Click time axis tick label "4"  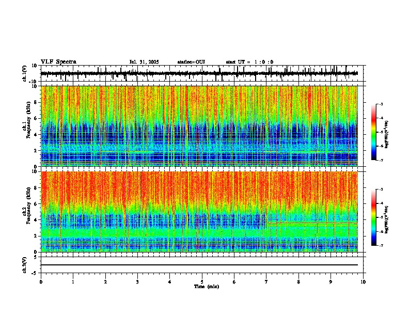pyautogui.click(x=169, y=282)
